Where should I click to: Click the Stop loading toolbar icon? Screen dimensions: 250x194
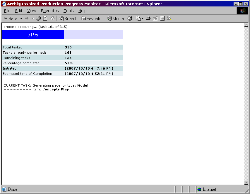pyautogui.click(x=38, y=18)
